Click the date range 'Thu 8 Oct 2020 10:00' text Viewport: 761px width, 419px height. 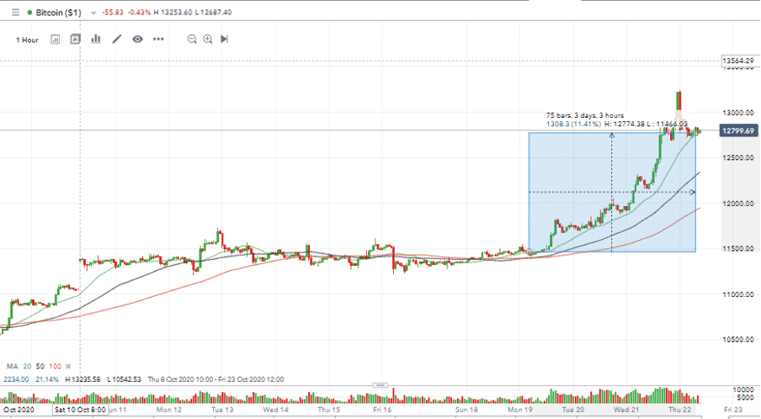[180, 379]
